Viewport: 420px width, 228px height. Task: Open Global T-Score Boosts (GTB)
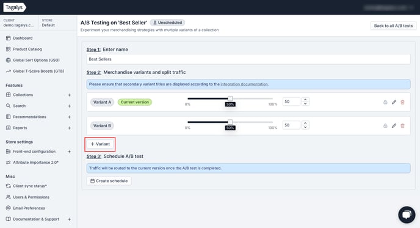(38, 71)
